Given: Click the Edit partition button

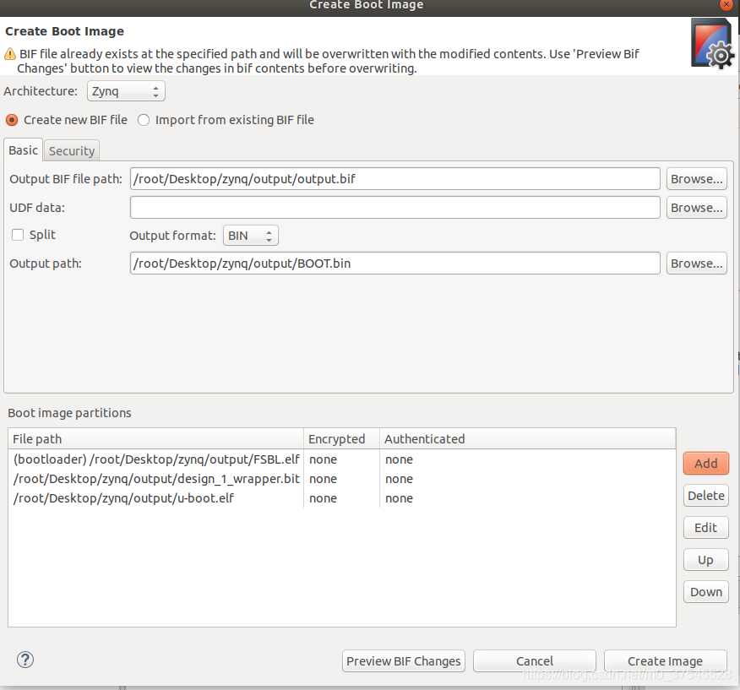Looking at the screenshot, I should 706,528.
